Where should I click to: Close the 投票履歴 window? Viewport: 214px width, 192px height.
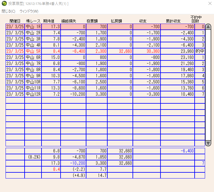tap(210, 3)
